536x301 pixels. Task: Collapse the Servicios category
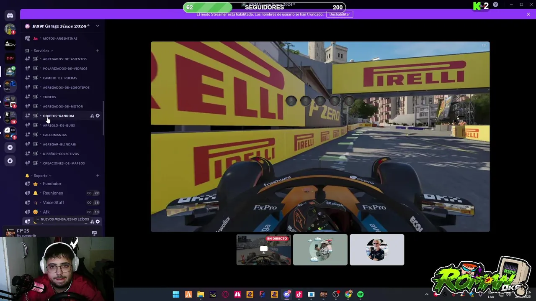(x=43, y=51)
